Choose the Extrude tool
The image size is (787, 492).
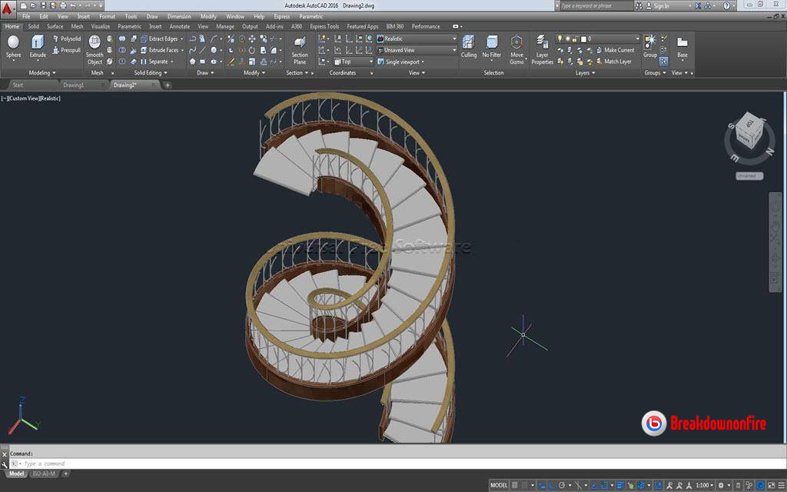[38, 47]
